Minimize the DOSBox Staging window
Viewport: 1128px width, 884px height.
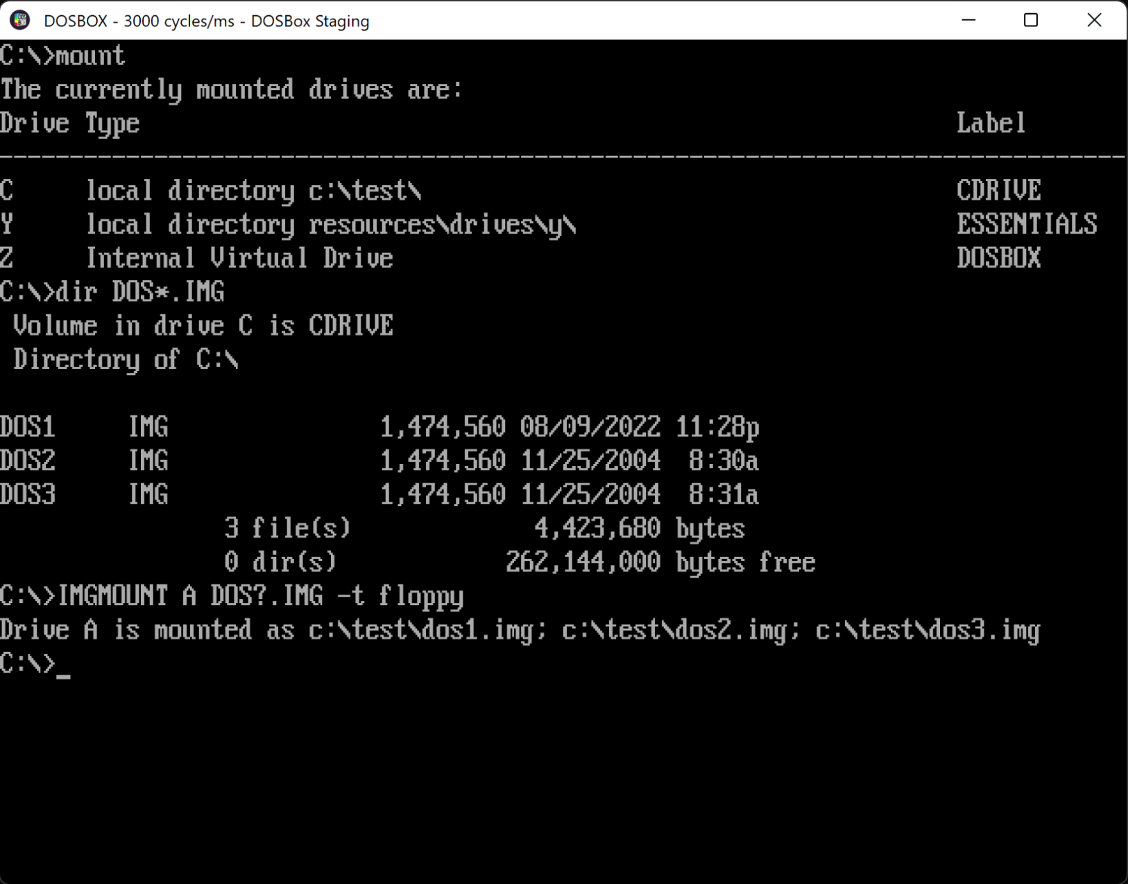968,20
